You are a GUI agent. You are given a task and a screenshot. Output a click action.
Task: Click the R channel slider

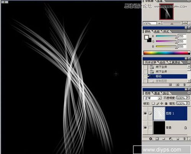pos(166,36)
